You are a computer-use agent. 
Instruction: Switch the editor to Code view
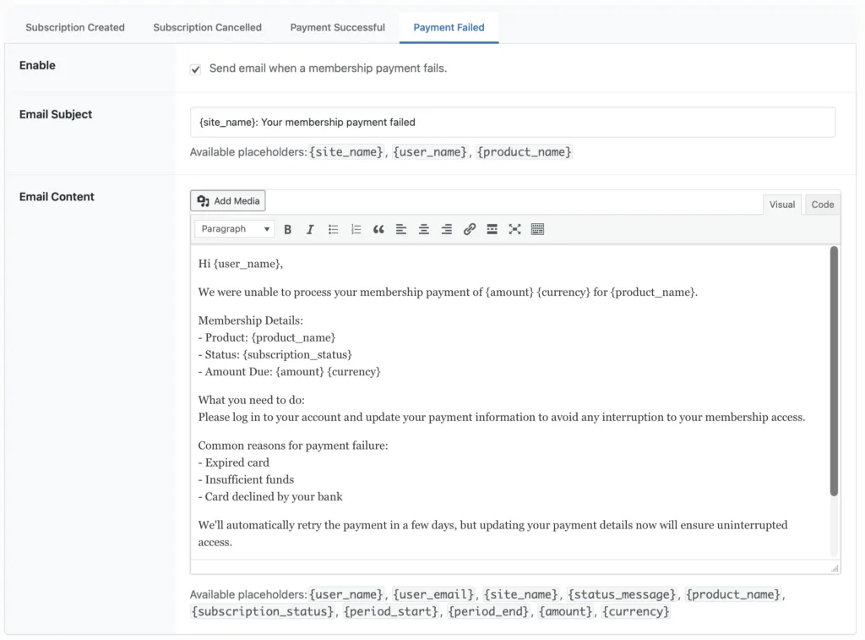(x=822, y=205)
